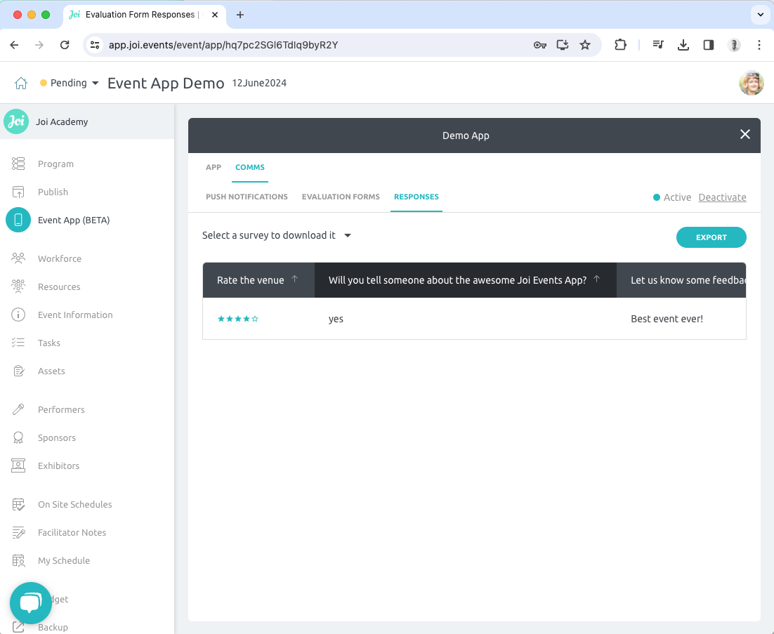Open the chat support bubble
Image resolution: width=774 pixels, height=634 pixels.
[31, 603]
